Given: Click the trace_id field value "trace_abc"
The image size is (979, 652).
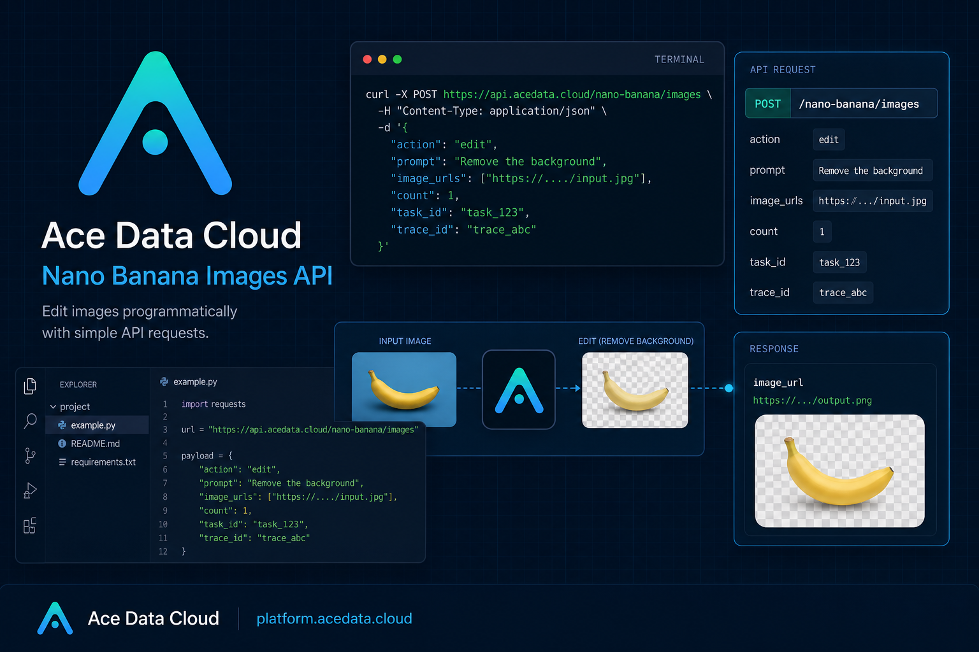Looking at the screenshot, I should (843, 293).
